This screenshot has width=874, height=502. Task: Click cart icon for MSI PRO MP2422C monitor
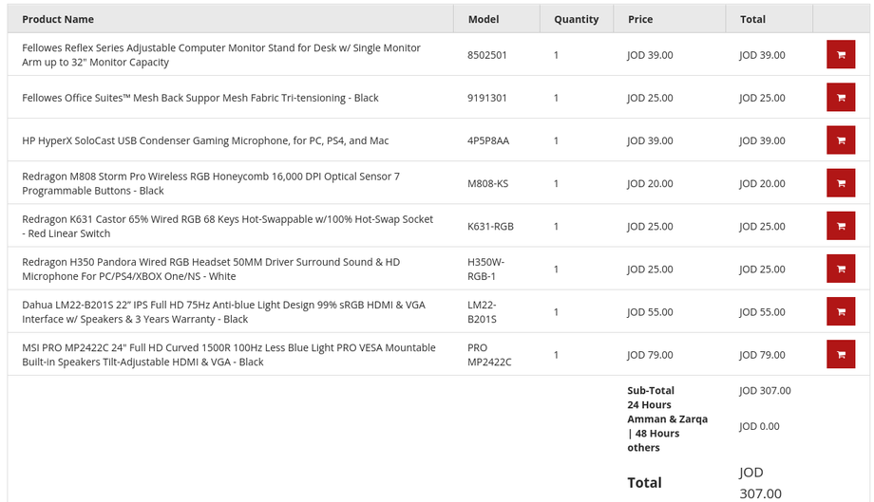(841, 355)
